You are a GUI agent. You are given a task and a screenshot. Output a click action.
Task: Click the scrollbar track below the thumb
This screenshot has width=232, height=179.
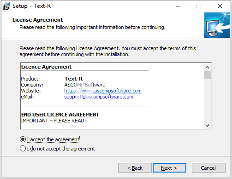[207, 100]
